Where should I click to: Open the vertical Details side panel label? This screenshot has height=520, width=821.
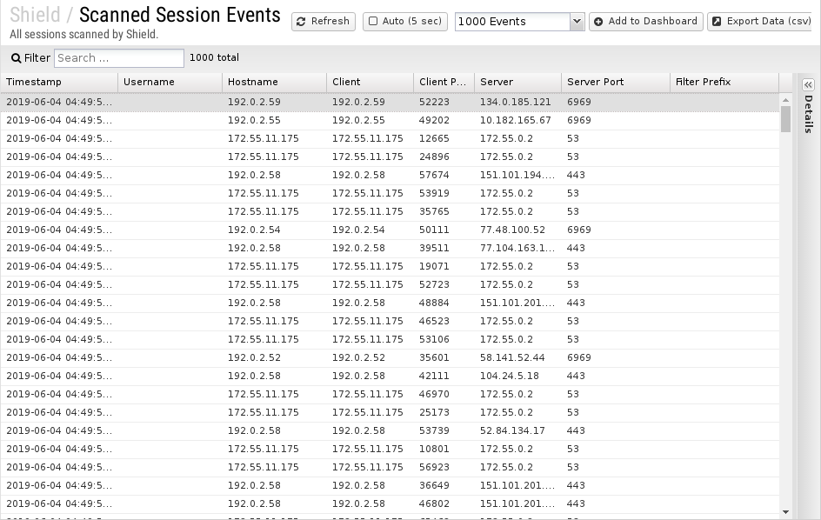click(x=809, y=114)
